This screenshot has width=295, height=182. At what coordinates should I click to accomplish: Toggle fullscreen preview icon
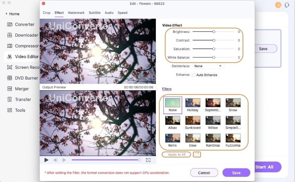coord(148,160)
